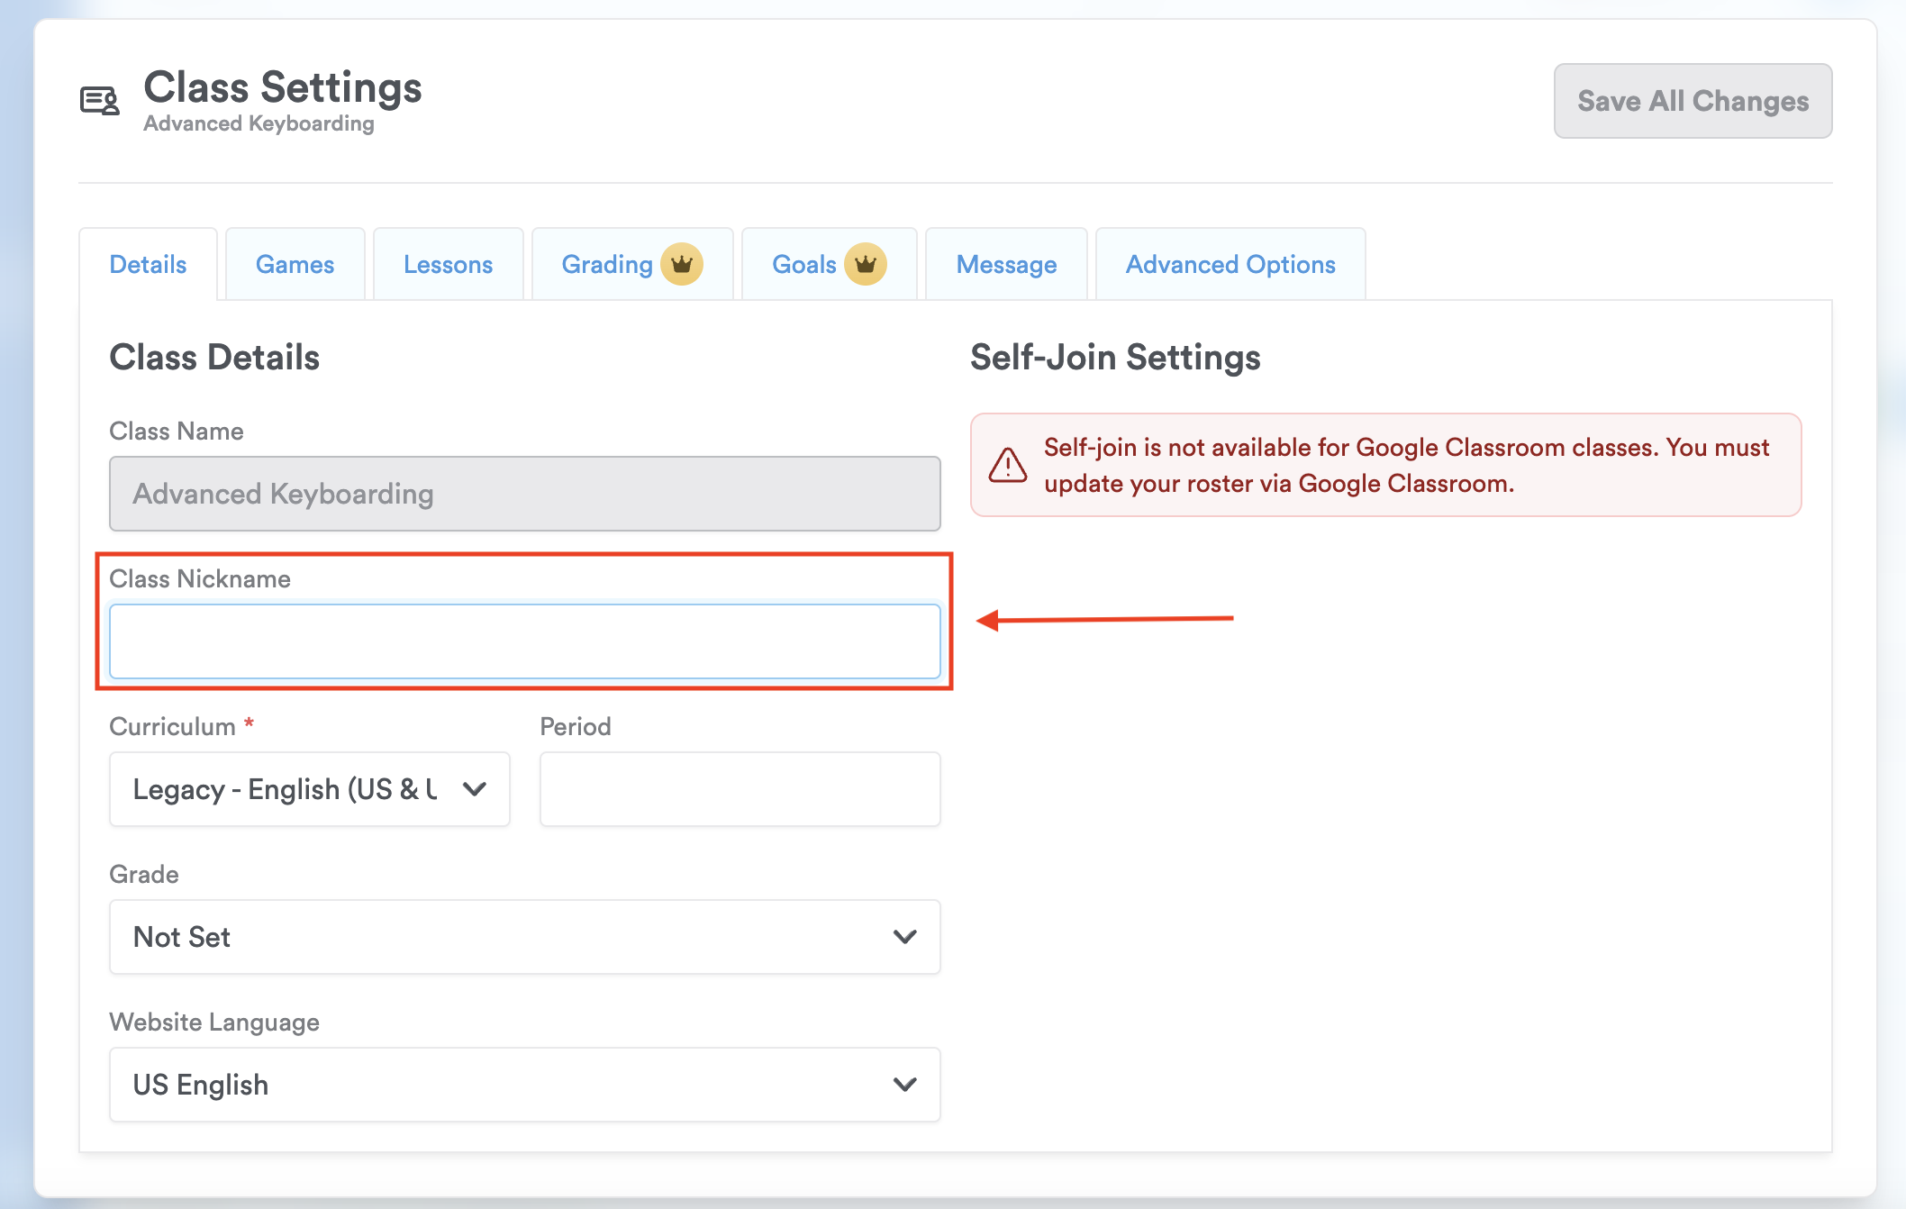The height and width of the screenshot is (1209, 1906).
Task: Click the crown icon on Grading tab
Action: pos(682,264)
